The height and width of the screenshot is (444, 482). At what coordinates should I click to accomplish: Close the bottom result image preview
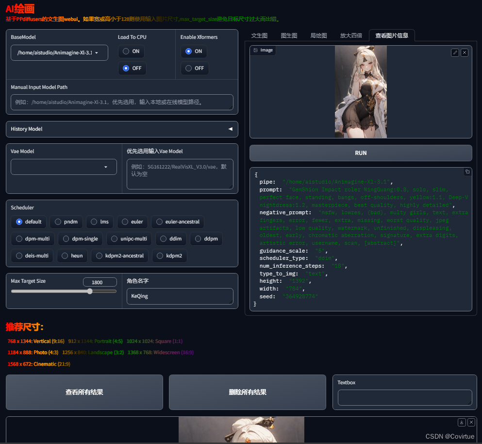pos(471,422)
